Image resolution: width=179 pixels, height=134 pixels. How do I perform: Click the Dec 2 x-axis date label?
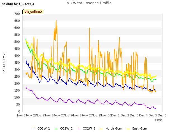point(125,115)
